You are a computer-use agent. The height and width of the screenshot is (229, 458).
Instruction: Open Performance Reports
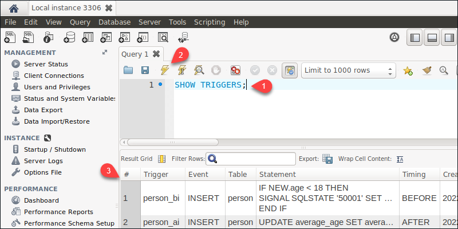(58, 212)
